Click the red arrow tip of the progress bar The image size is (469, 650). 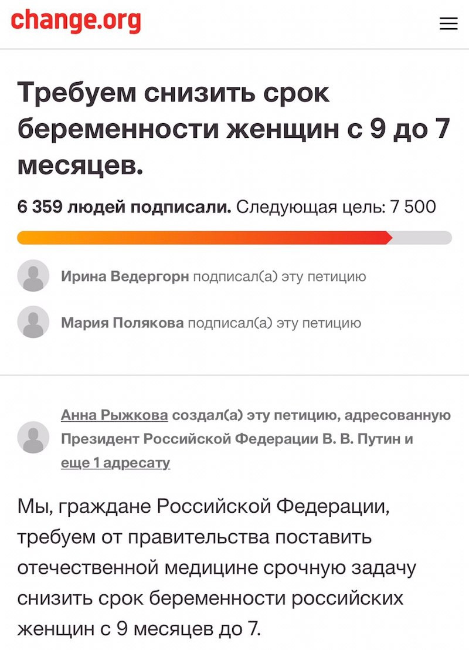click(388, 238)
